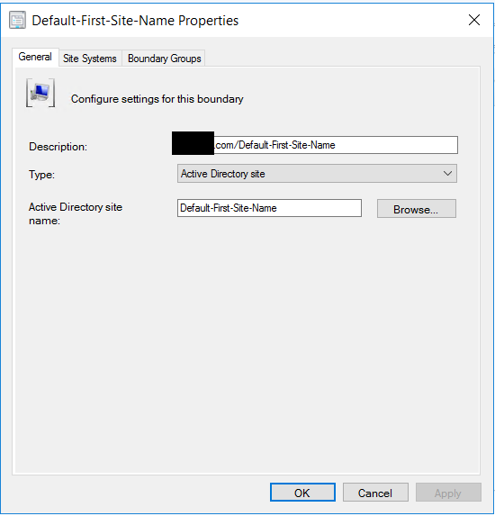Click the Browse... button
The width and height of the screenshot is (495, 516).
[417, 209]
